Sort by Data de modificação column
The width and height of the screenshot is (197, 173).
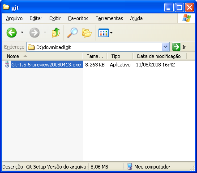coord(159,56)
